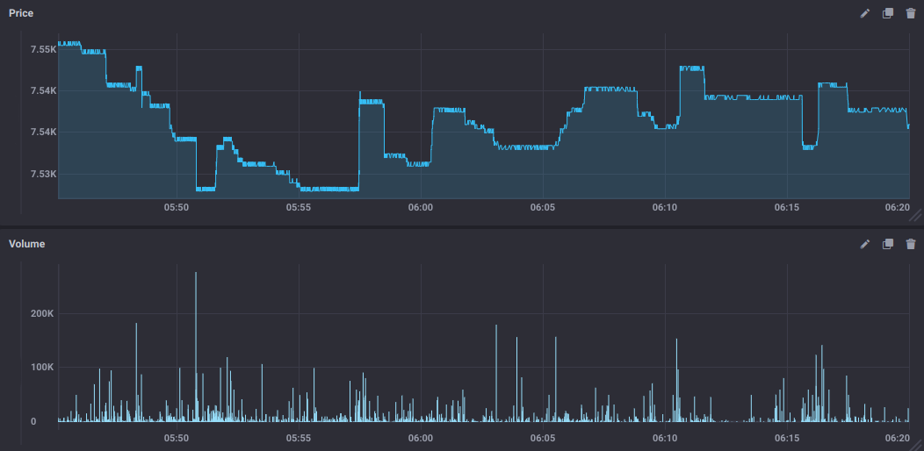924x451 pixels.
Task: Select the Volume panel title
Action: [x=27, y=244]
